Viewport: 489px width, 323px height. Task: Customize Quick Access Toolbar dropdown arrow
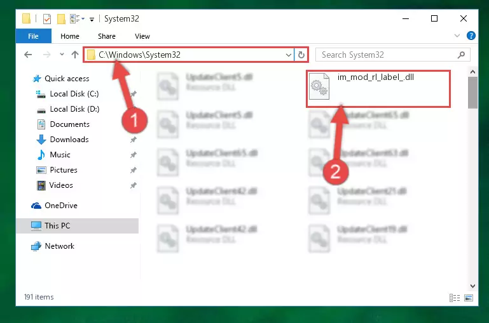[92, 20]
